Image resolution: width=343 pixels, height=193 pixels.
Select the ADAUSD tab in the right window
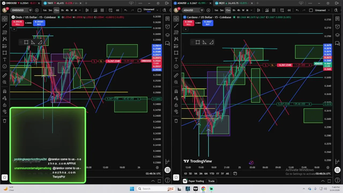tap(192, 3)
